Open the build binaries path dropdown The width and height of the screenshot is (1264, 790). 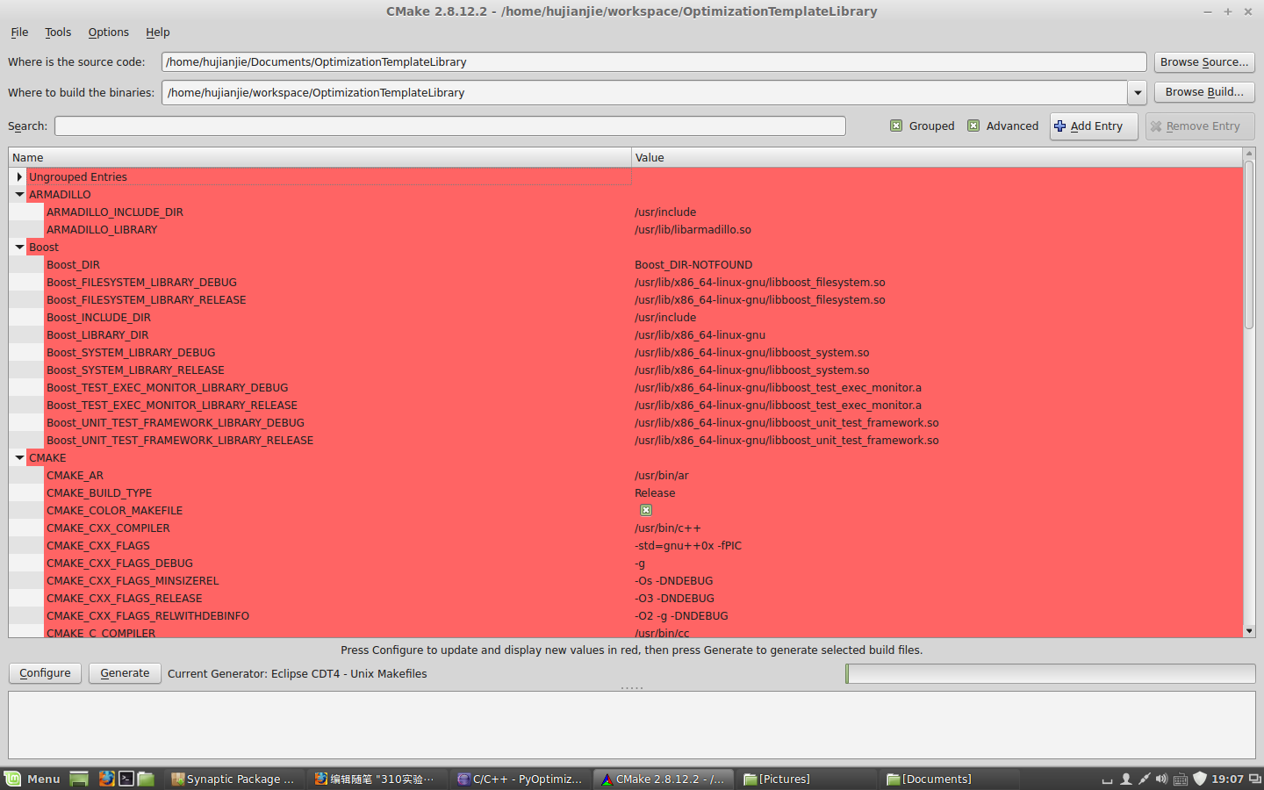pyautogui.click(x=1138, y=92)
